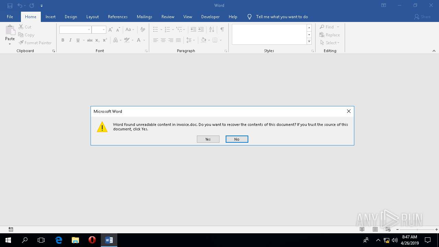The image size is (439, 247).
Task: Click Center alignment icon
Action: (163, 40)
